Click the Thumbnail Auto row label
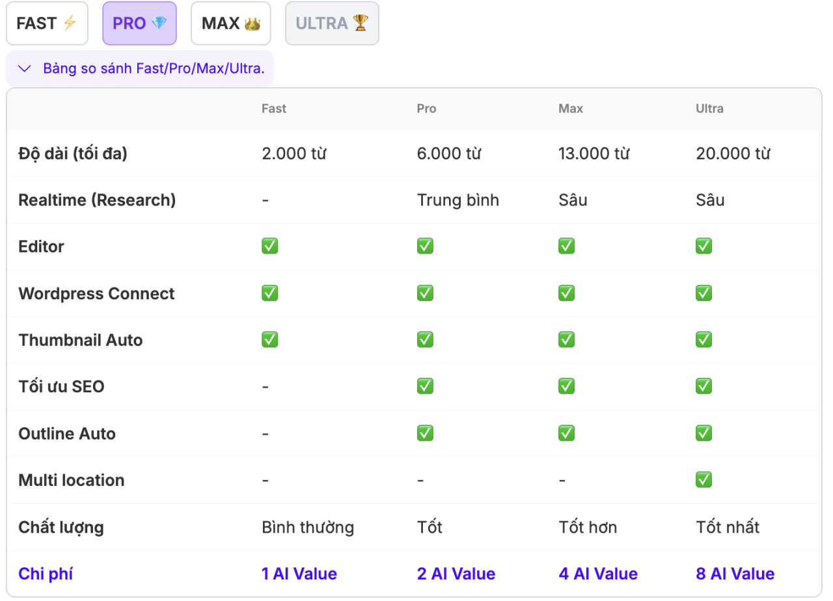This screenshot has height=601, width=833. [x=80, y=340]
